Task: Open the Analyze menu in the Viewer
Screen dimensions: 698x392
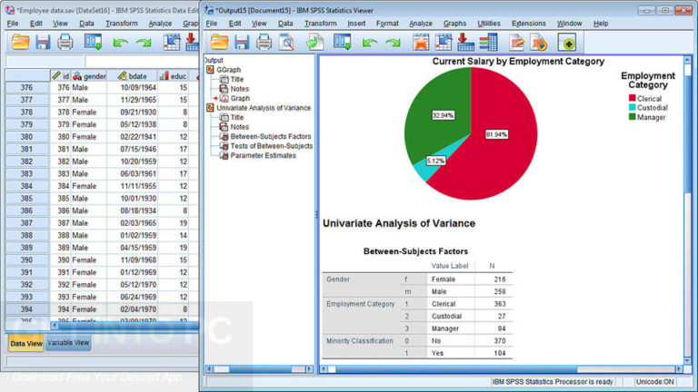Action: tap(420, 24)
